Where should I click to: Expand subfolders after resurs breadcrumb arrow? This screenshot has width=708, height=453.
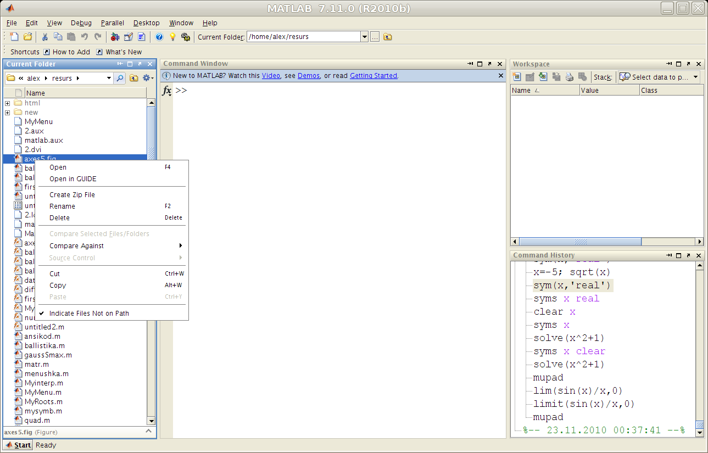tap(78, 78)
